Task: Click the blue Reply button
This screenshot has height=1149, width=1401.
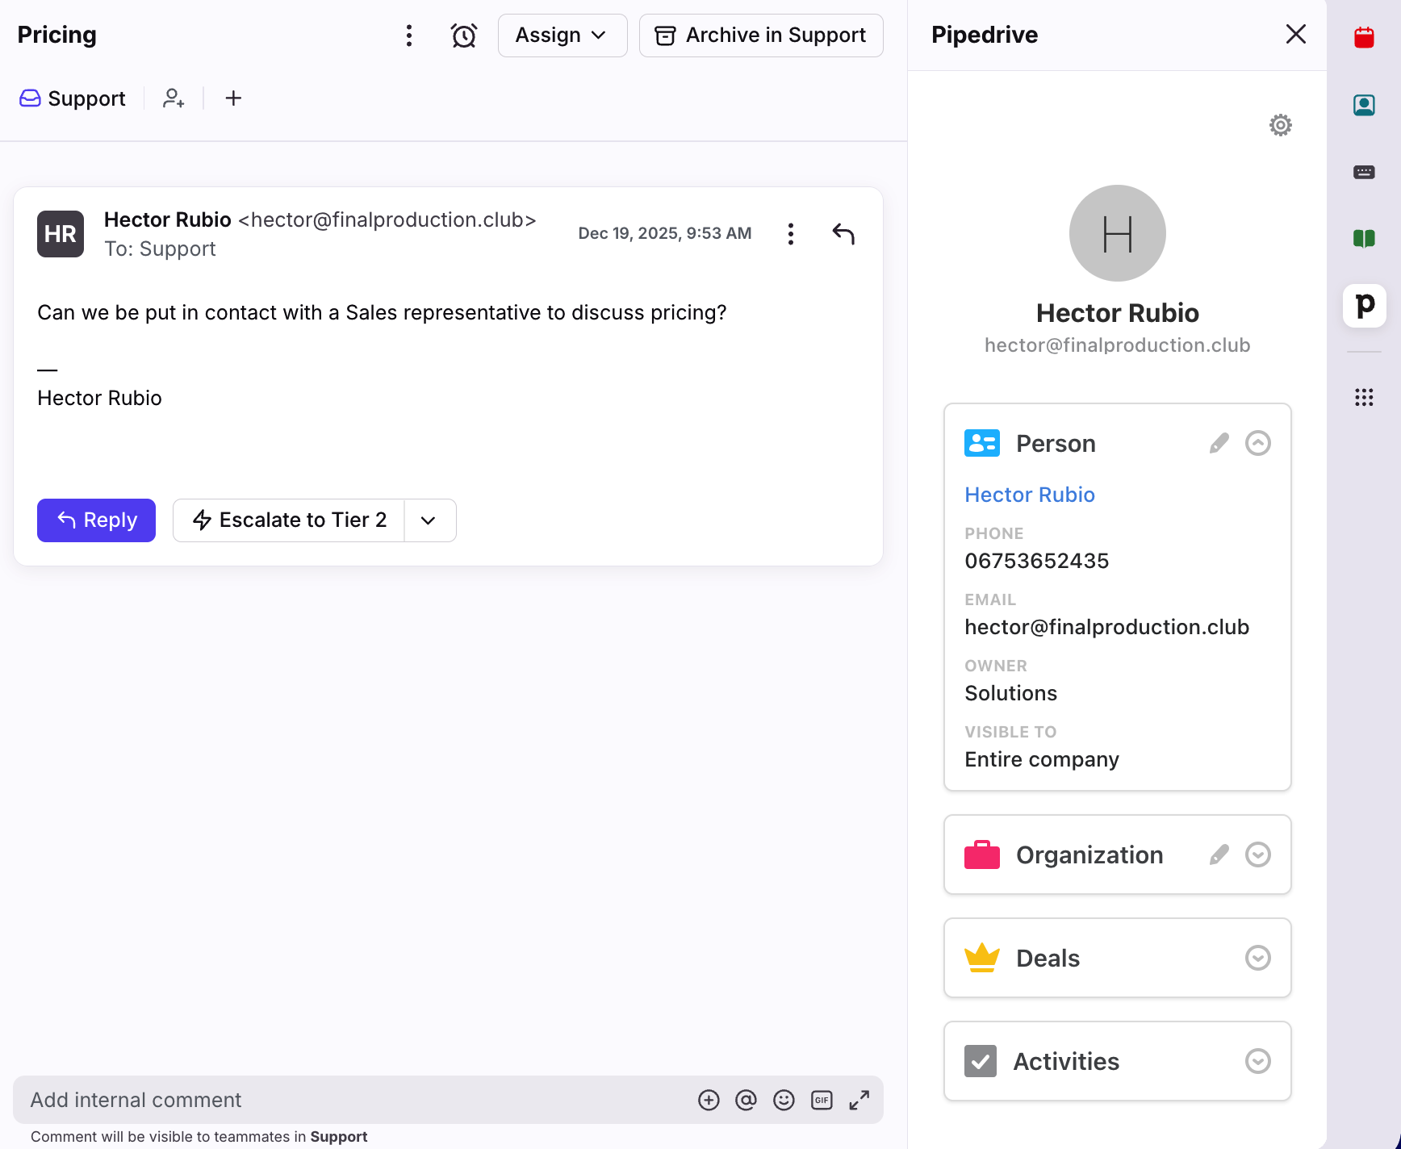Action: 96,520
